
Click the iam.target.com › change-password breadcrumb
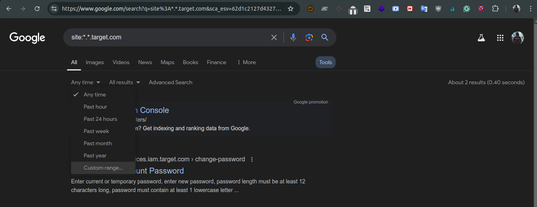(190, 159)
